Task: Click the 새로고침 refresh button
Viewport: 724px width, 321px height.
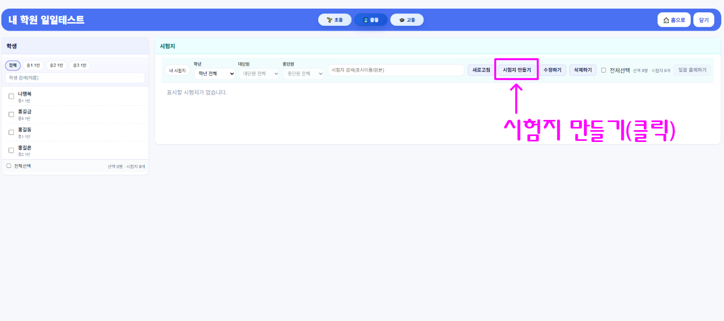Action: click(x=481, y=70)
